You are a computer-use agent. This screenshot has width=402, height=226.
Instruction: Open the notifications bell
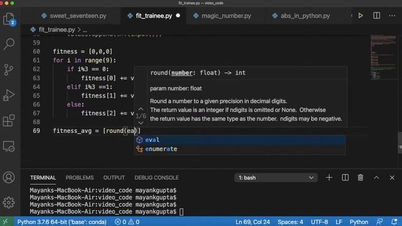[x=394, y=222]
